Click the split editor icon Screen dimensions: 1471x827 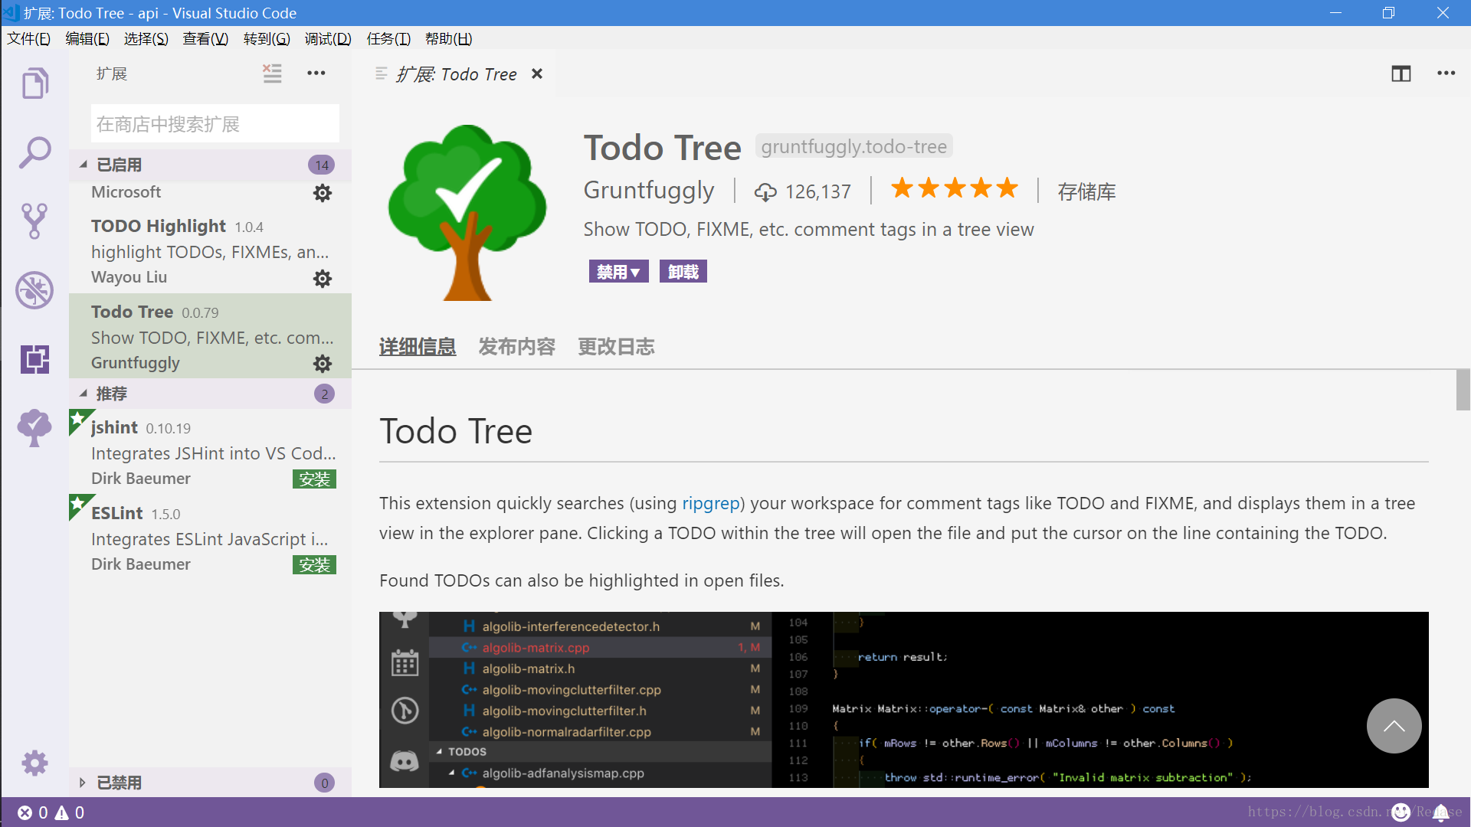tap(1401, 74)
